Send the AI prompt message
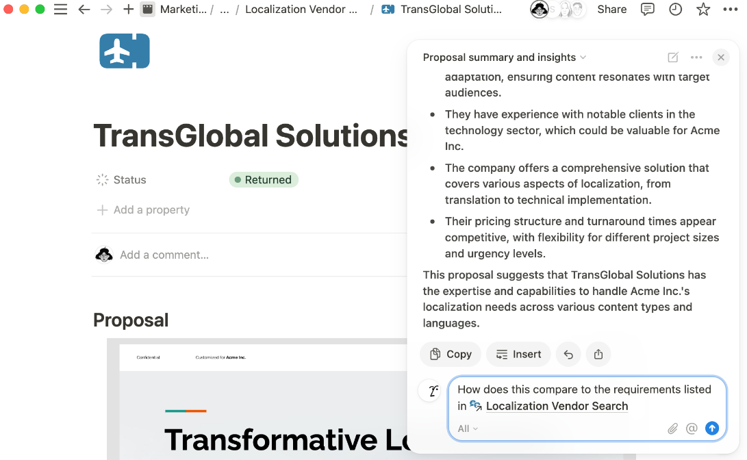Image resolution: width=747 pixels, height=460 pixels. (x=712, y=429)
